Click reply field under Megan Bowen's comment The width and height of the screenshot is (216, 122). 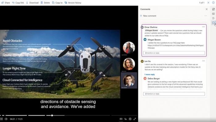tap(174, 53)
